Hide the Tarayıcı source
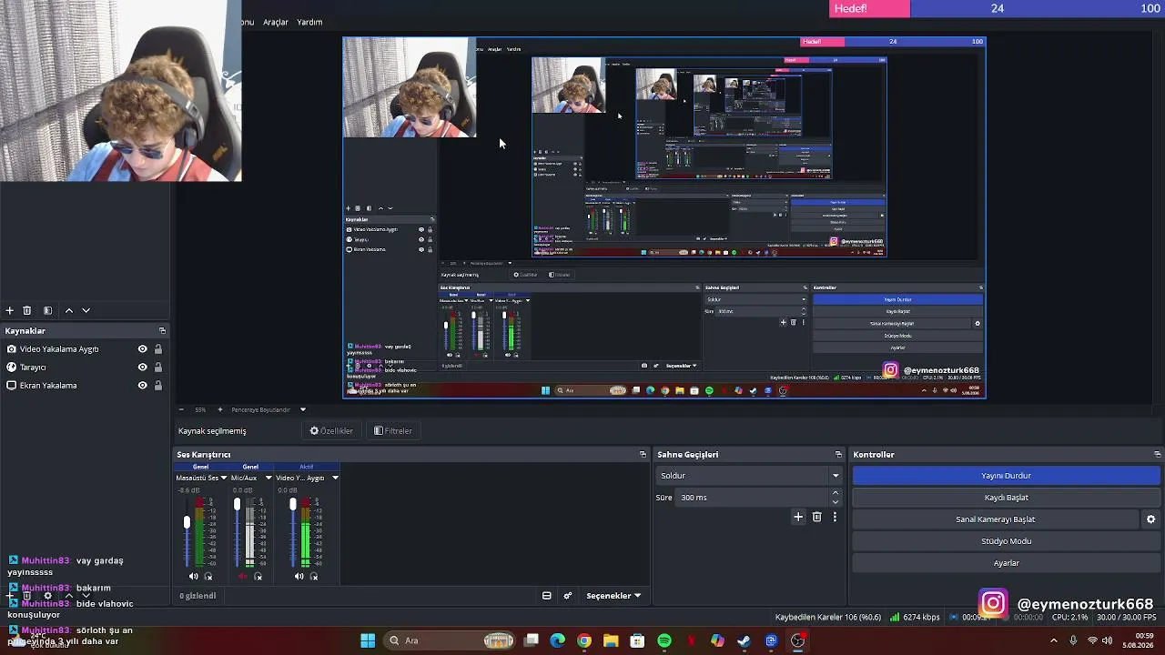This screenshot has height=655, width=1165. point(142,368)
